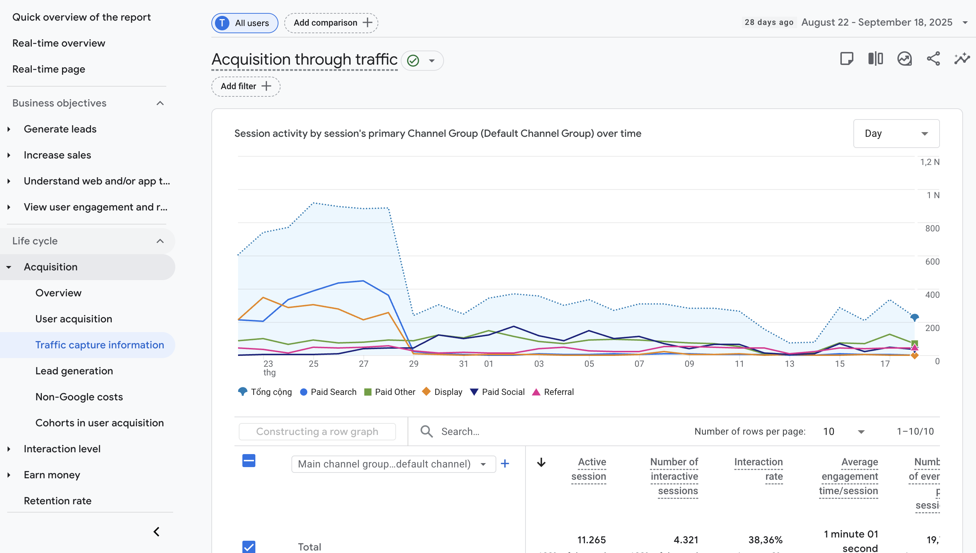This screenshot has width=976, height=553.
Task: Toggle the Total row checkbox
Action: click(249, 547)
